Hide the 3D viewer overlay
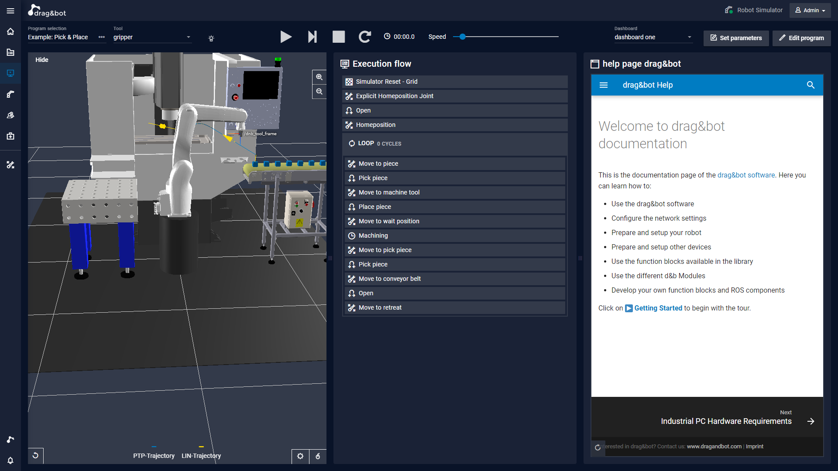 (x=42, y=60)
